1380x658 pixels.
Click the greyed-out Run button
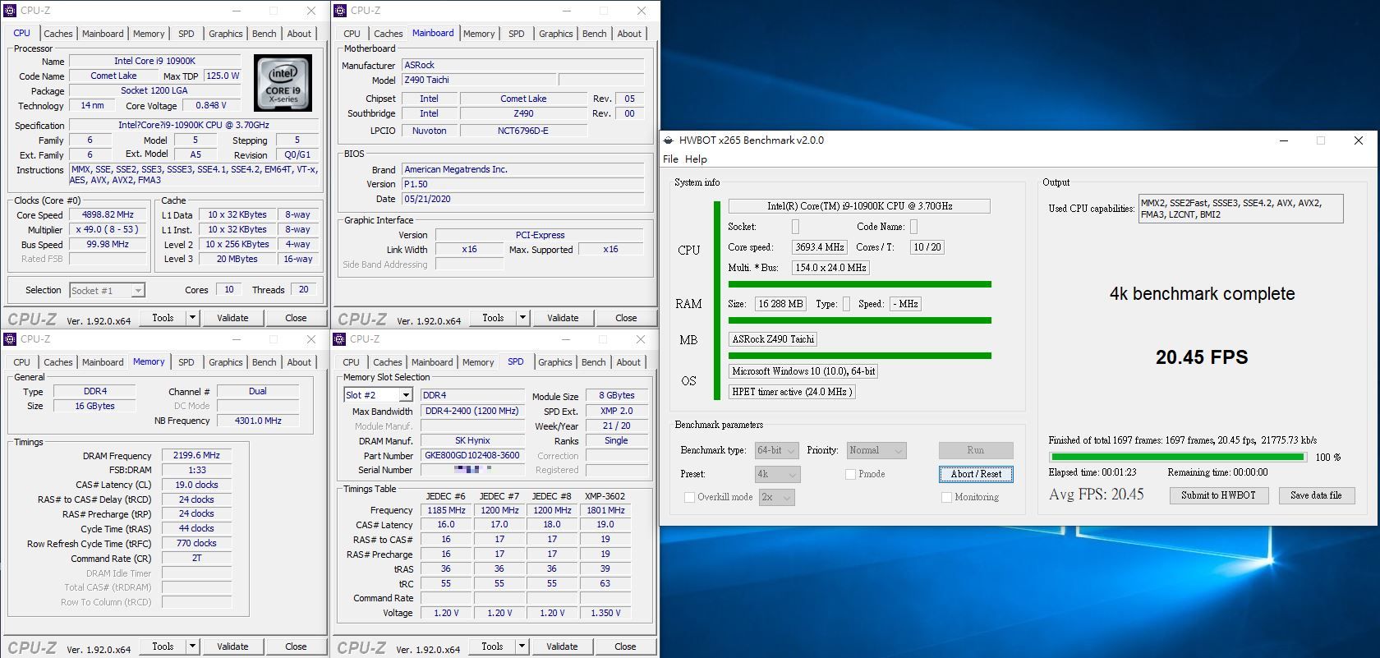976,450
